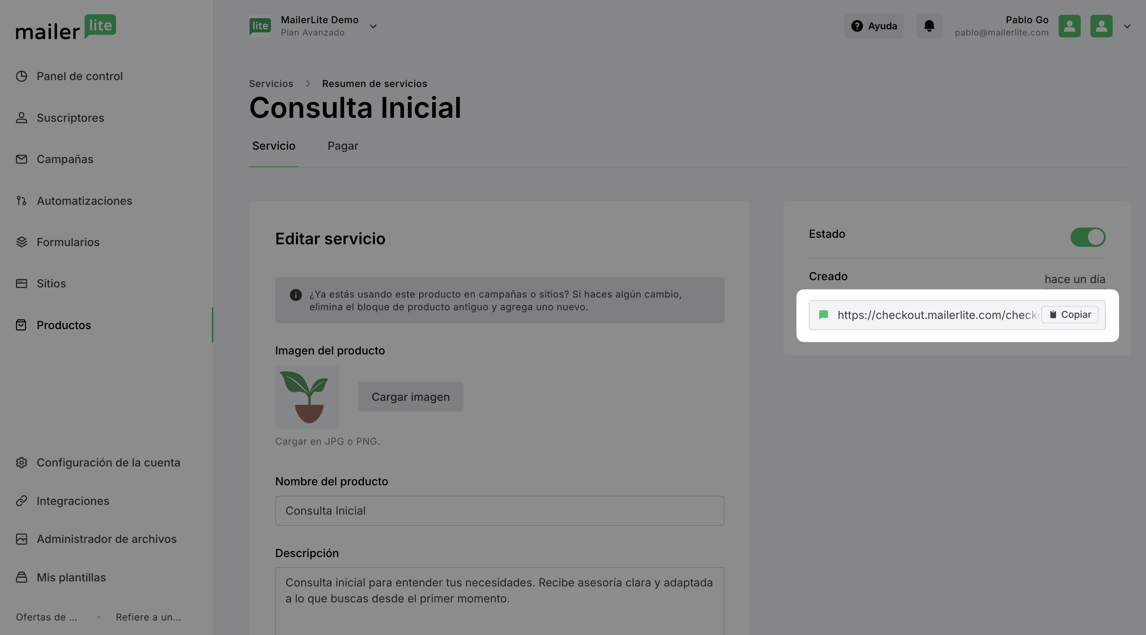Viewport: 1146px width, 635px height.
Task: Switch to the Pagar tab
Action: pyautogui.click(x=343, y=146)
